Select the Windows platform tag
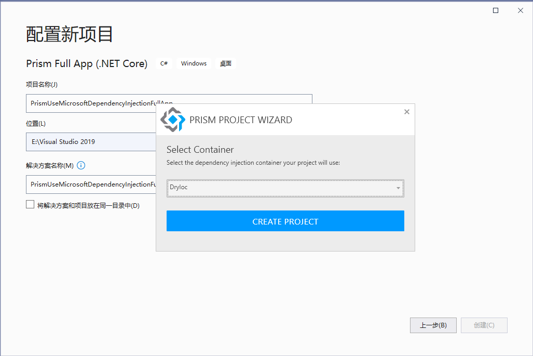Viewport: 533px width, 356px height. point(193,63)
